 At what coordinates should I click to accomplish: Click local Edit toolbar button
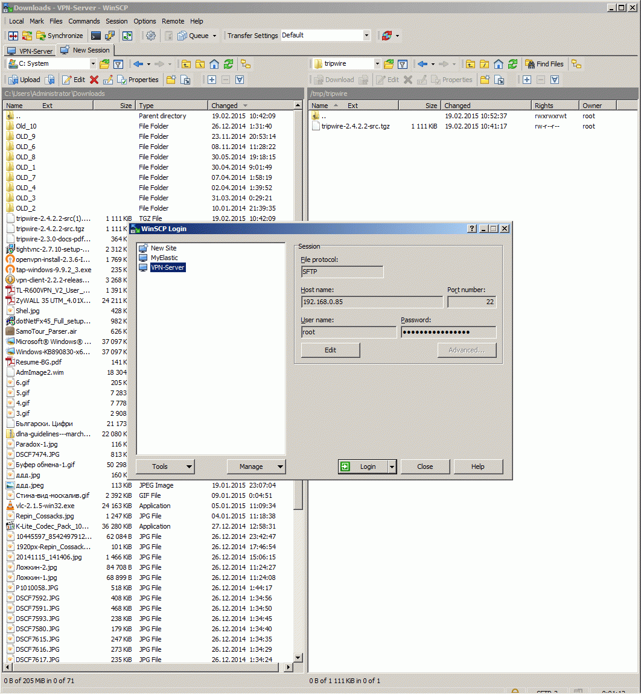(x=74, y=80)
